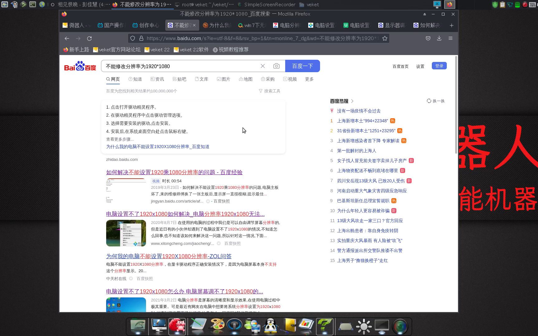Click the tracking protection shield icon

pos(133,38)
